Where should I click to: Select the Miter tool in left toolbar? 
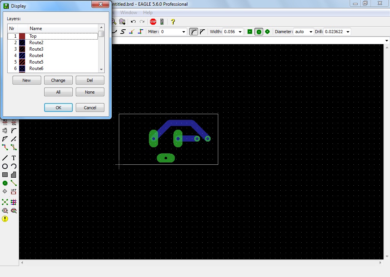coord(14,131)
